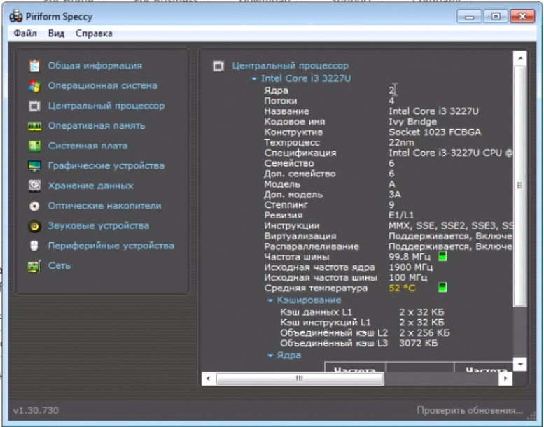544x427 pixels.
Task: Open the Системная плата motherboard icon
Action: point(34,146)
